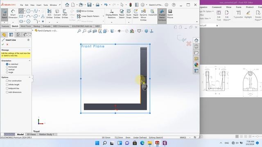The image size is (262, 147).
Task: Enable Infinite length checkbox
Action: (7, 85)
